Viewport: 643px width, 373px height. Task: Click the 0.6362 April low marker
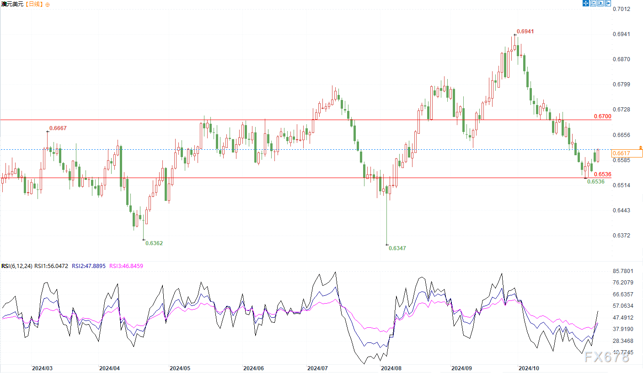(154, 243)
